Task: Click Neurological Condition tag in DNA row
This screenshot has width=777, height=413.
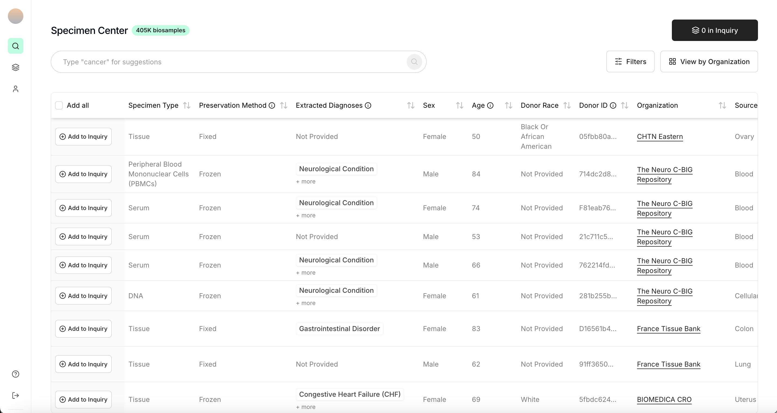Action: [336, 291]
